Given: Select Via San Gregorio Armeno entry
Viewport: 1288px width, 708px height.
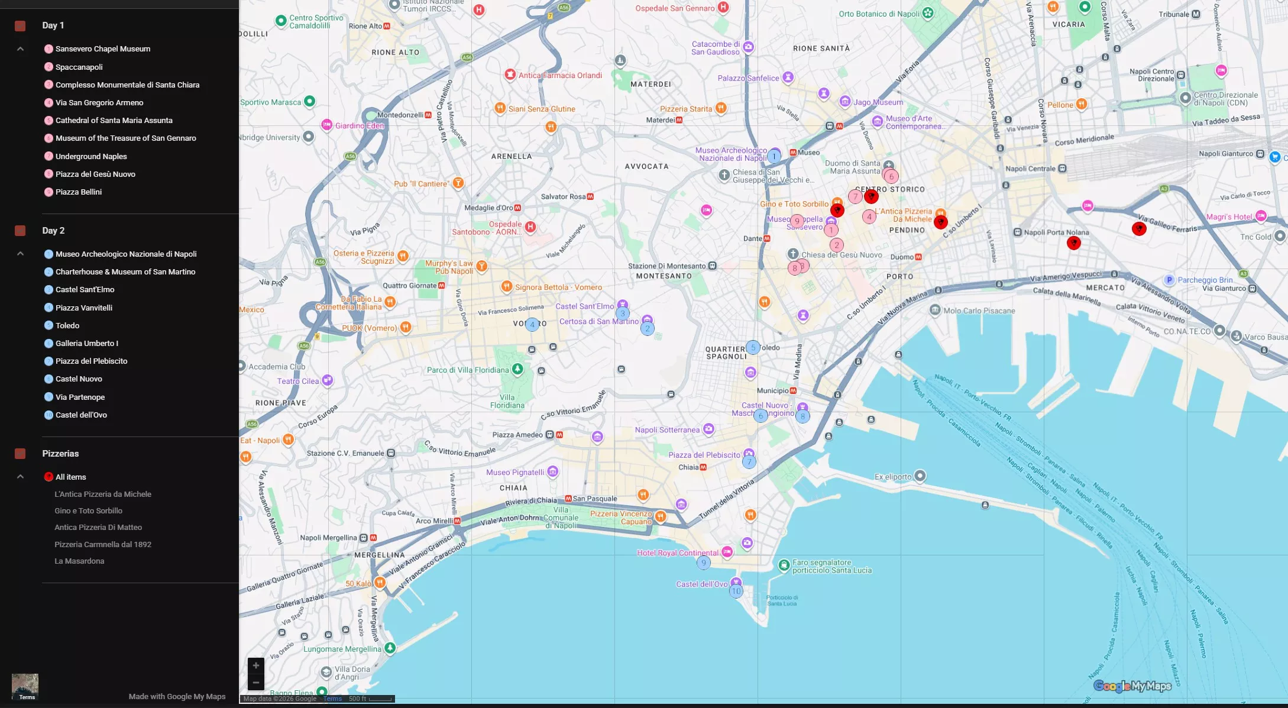Looking at the screenshot, I should pyautogui.click(x=99, y=102).
